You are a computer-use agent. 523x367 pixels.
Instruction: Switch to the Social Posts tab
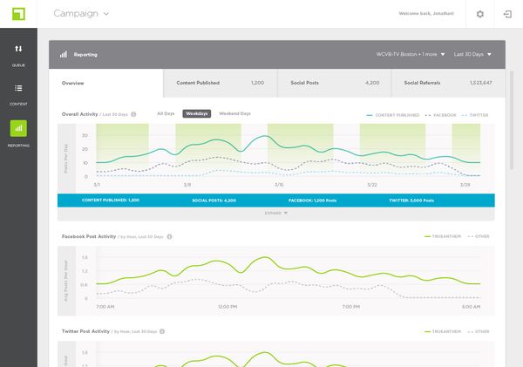(x=334, y=83)
